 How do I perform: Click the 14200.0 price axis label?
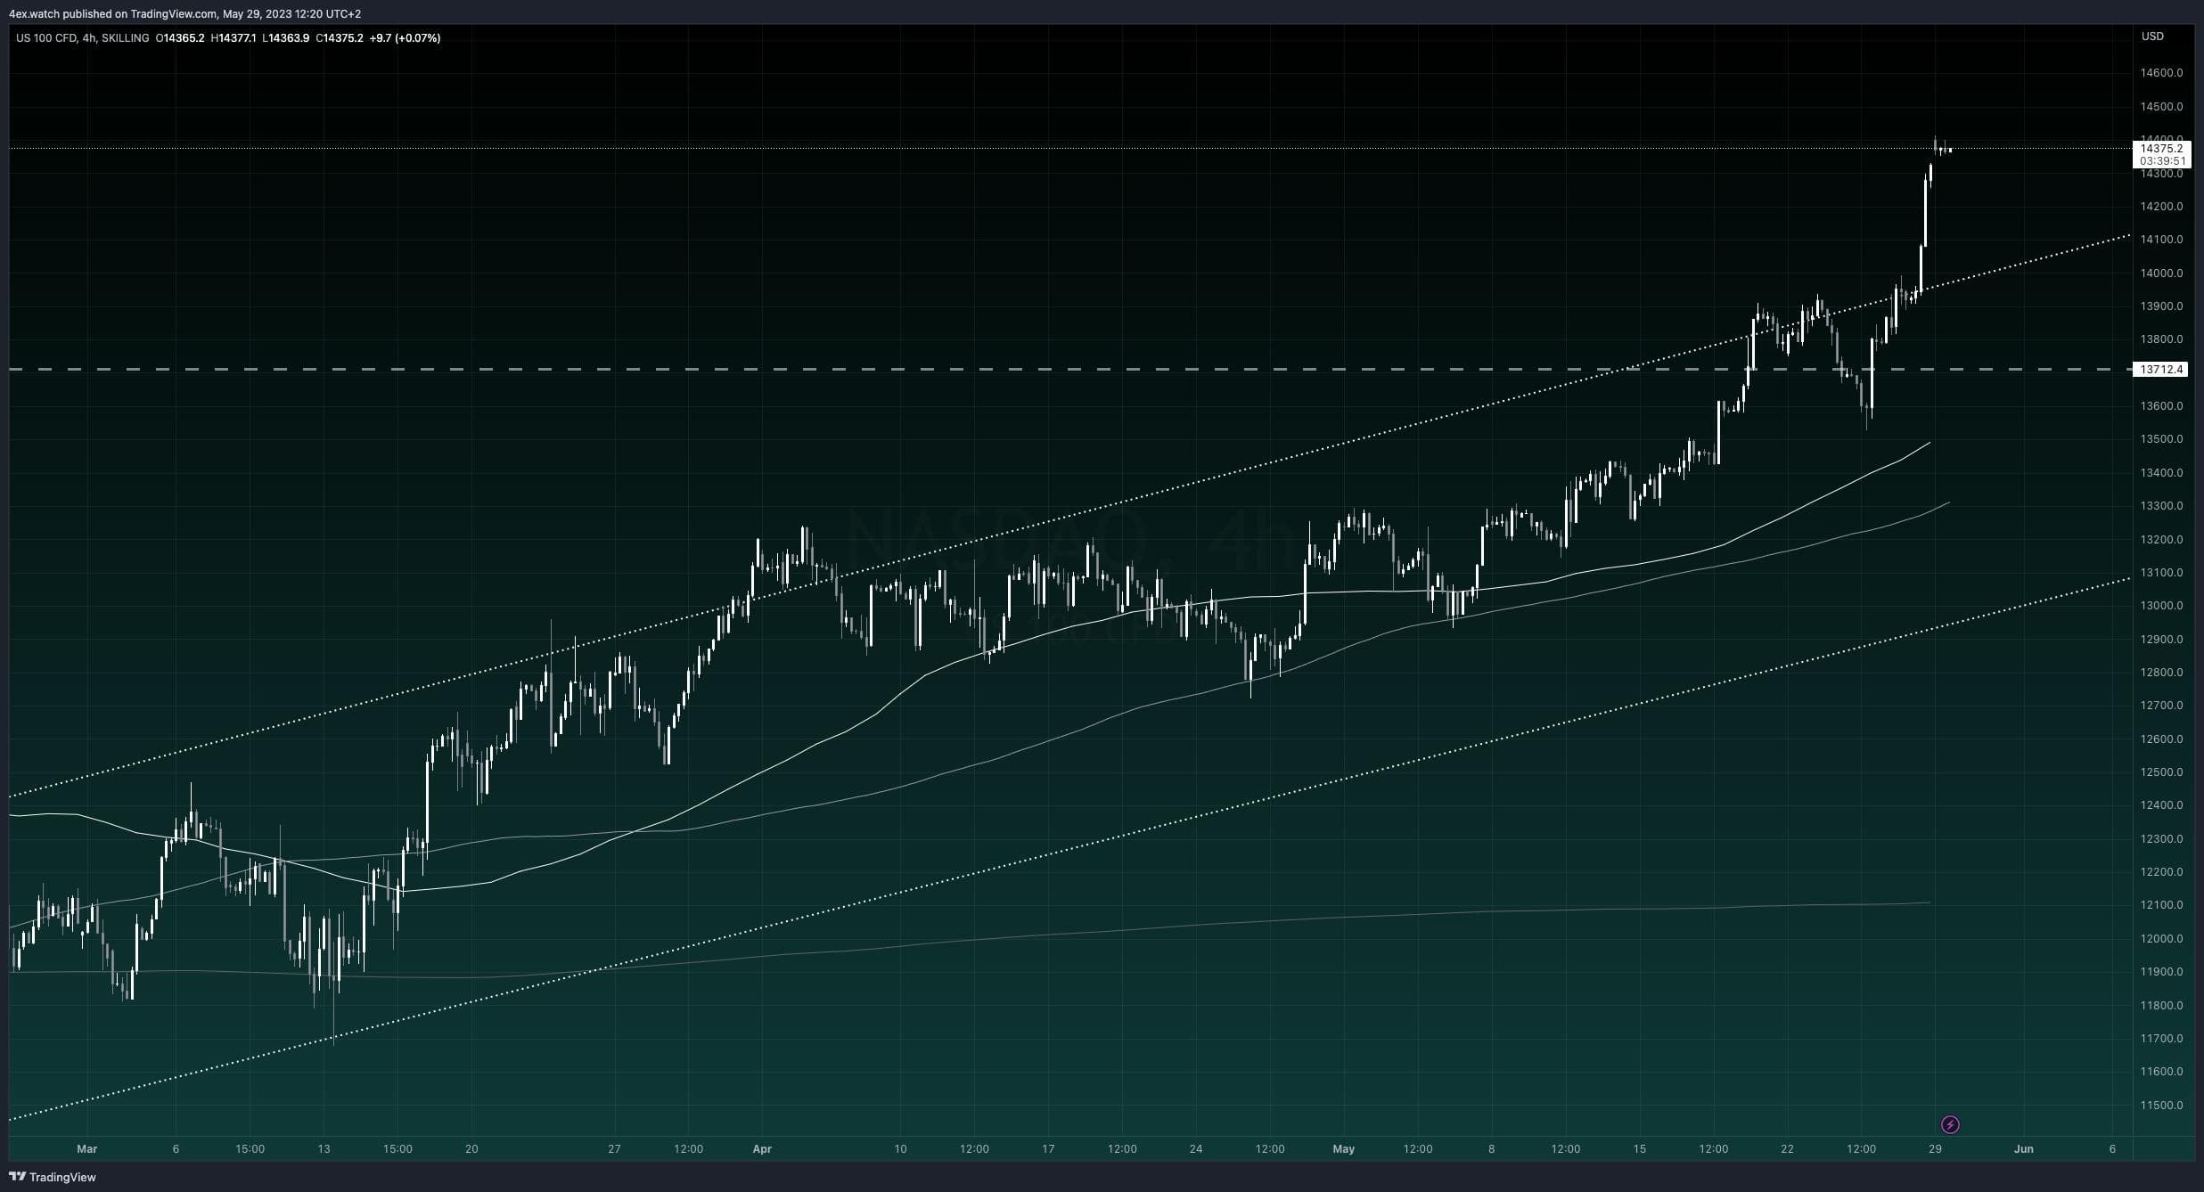(2161, 207)
